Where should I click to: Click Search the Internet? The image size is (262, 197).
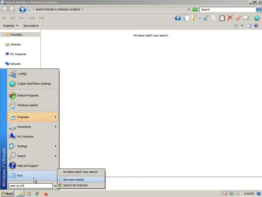(x=81, y=185)
